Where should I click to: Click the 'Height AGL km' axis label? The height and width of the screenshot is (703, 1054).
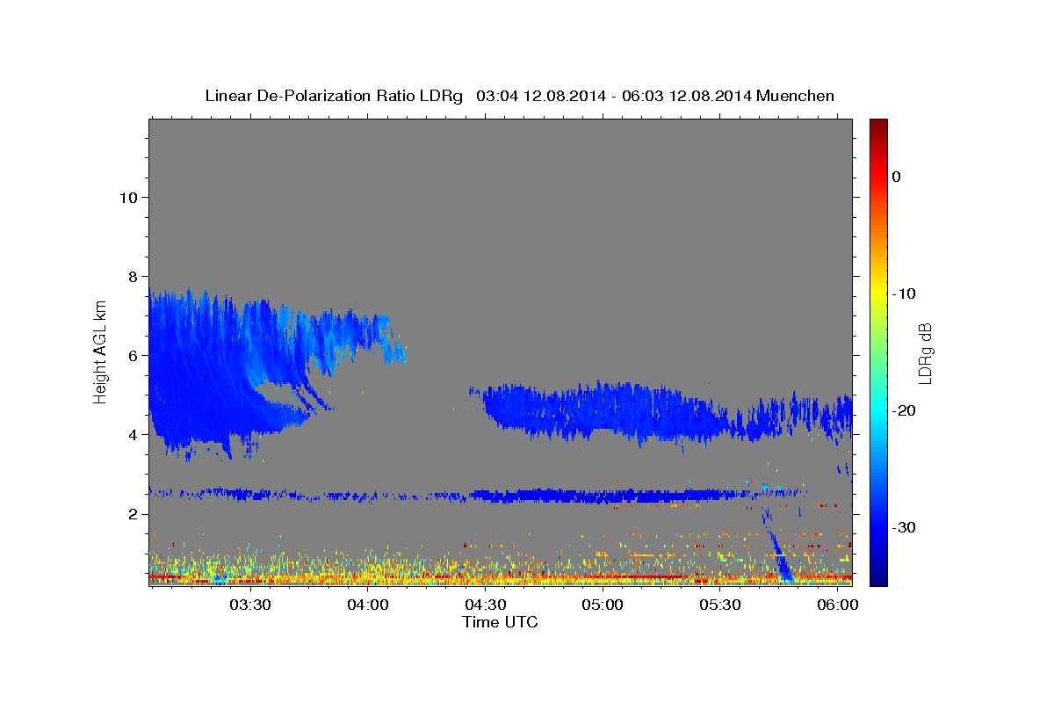point(101,351)
